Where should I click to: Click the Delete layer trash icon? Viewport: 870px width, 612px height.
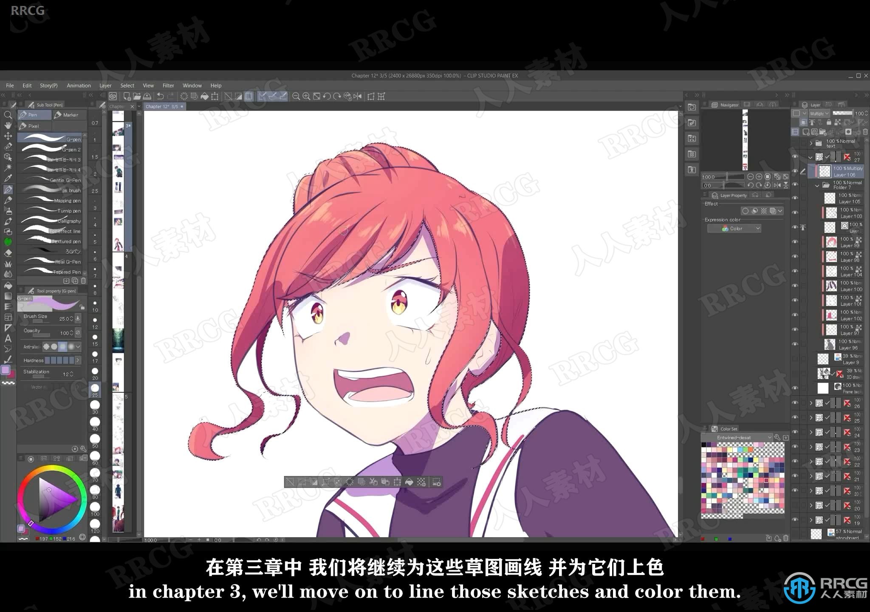[x=865, y=132]
